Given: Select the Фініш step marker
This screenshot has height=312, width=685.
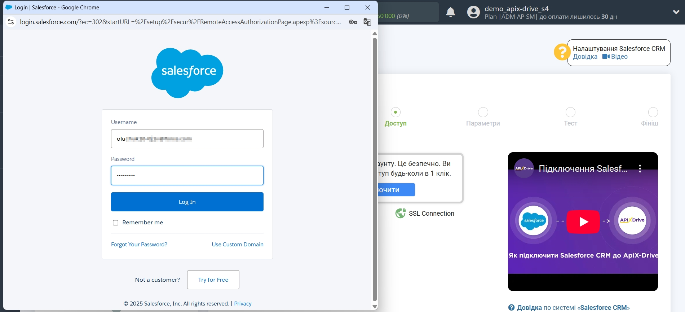Looking at the screenshot, I should [653, 112].
